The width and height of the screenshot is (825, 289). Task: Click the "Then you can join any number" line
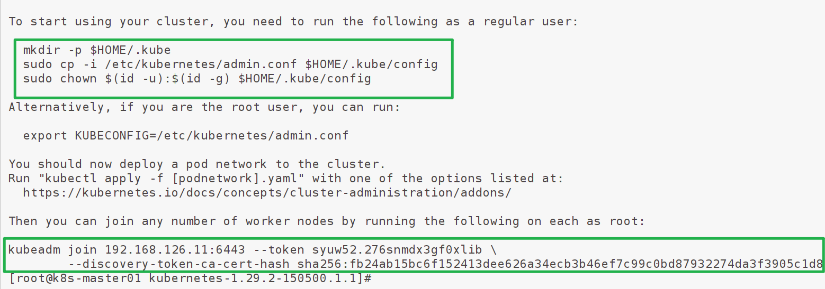pyautogui.click(x=327, y=221)
